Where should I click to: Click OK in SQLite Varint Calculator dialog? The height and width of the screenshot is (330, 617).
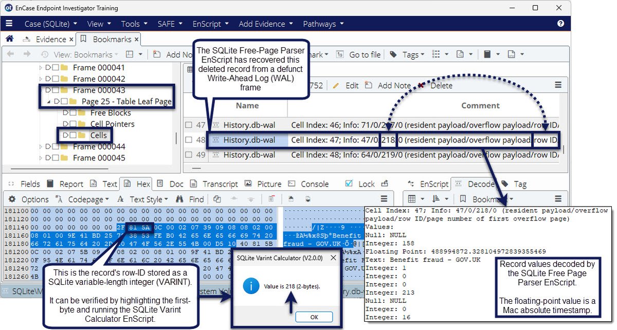(x=314, y=317)
